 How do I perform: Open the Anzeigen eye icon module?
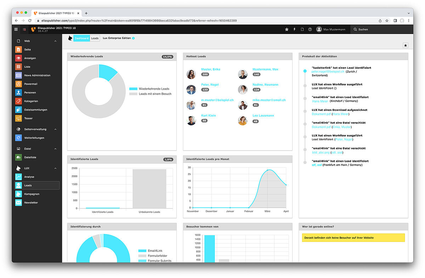pyautogui.click(x=18, y=58)
